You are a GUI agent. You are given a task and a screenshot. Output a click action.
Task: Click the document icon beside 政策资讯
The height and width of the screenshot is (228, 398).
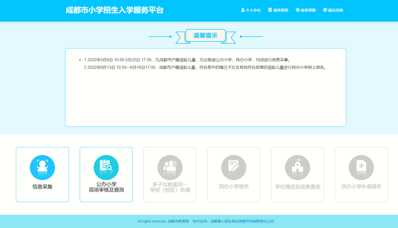point(270,10)
